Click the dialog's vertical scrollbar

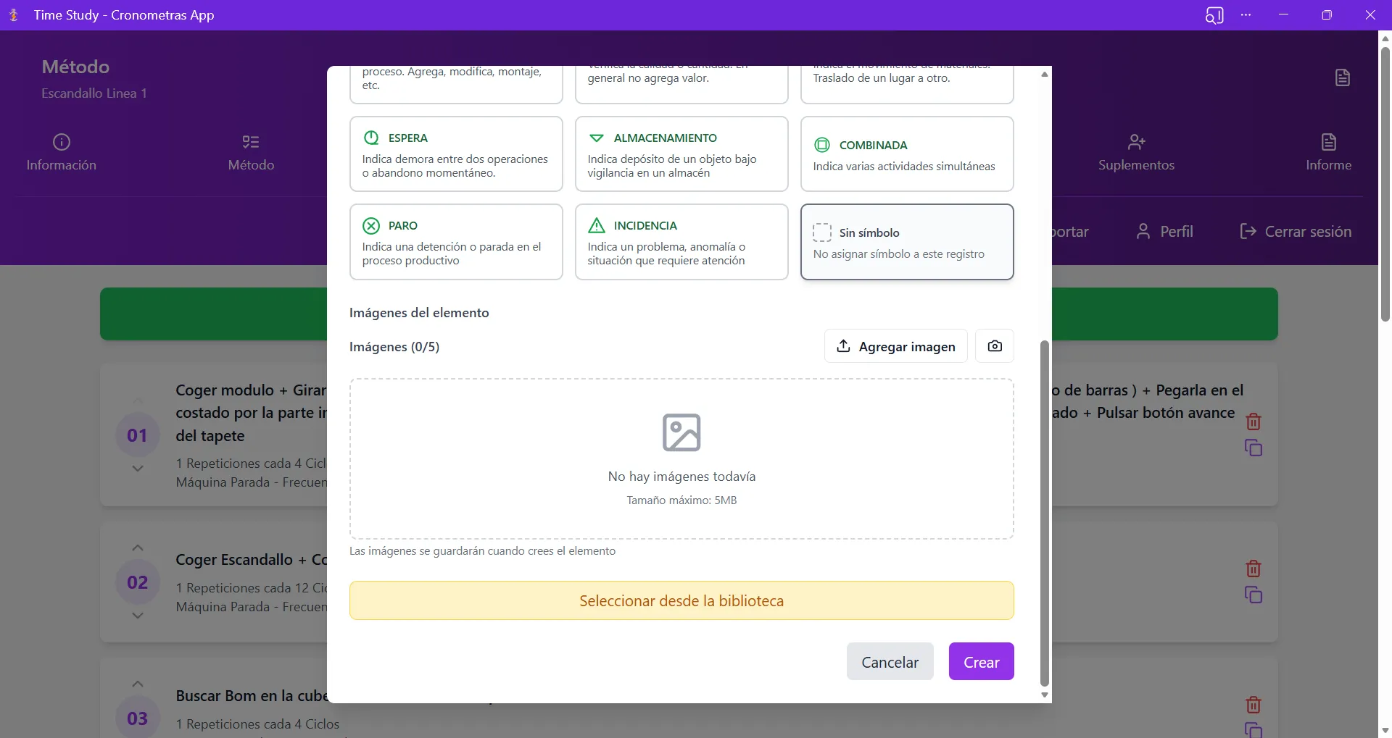[x=1044, y=514]
